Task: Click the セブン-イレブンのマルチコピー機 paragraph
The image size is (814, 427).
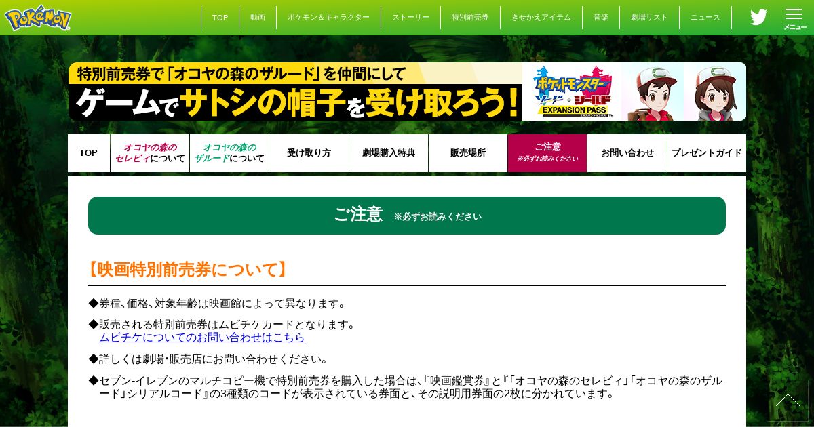Action: (x=406, y=387)
